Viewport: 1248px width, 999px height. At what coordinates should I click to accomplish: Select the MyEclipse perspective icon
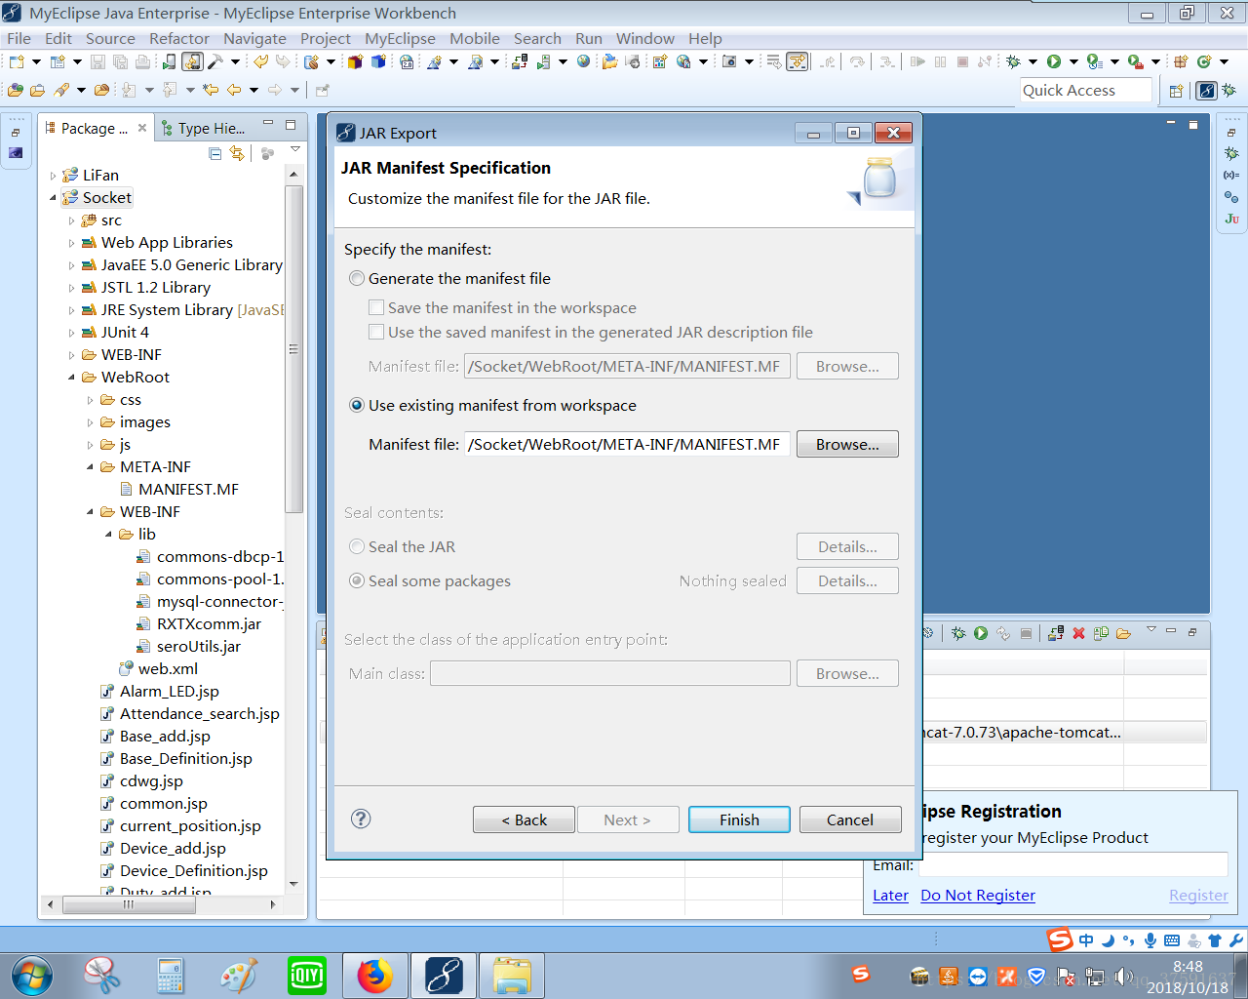pos(1207,91)
